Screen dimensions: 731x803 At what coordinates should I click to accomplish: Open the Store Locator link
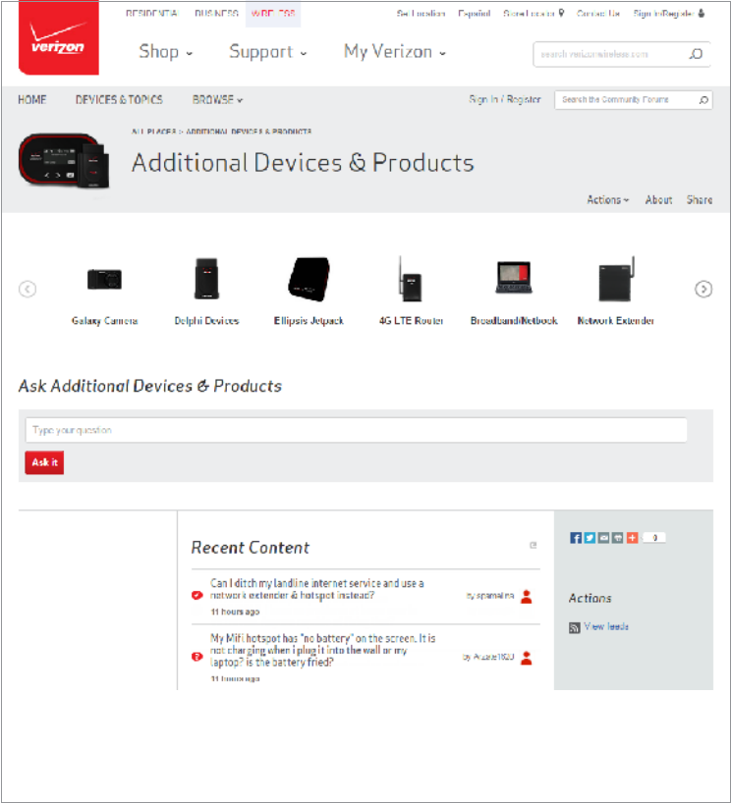coord(529,14)
